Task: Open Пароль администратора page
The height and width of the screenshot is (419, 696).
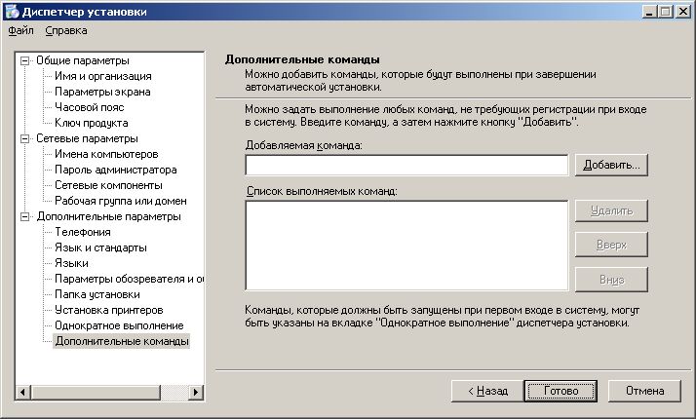Action: 108,170
